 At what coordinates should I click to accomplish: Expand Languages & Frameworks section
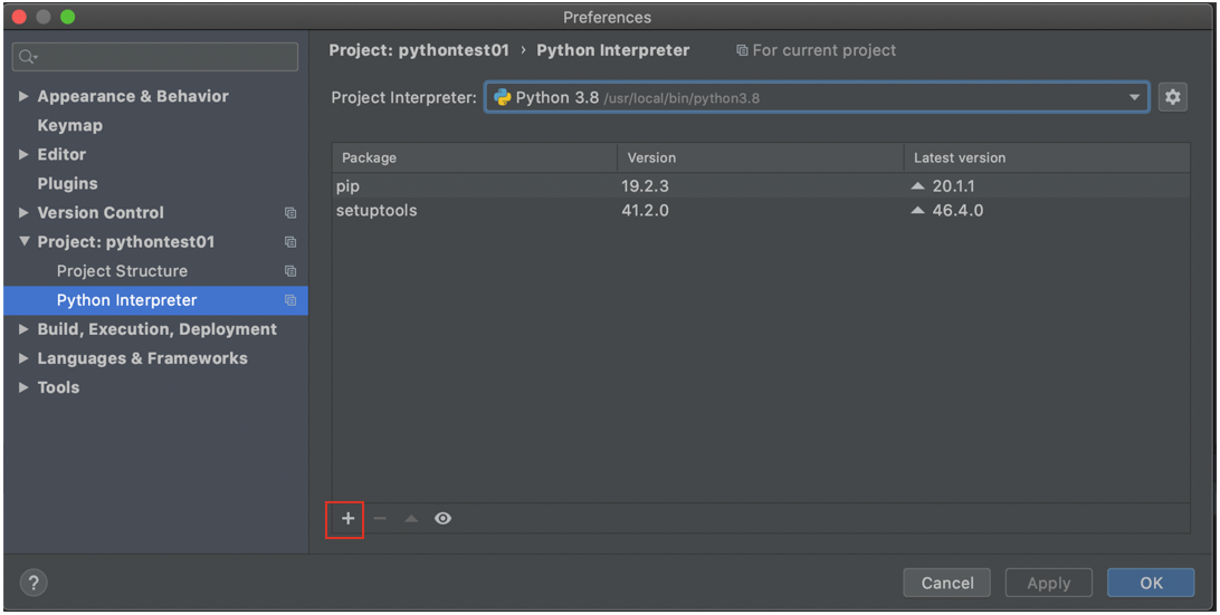click(23, 358)
